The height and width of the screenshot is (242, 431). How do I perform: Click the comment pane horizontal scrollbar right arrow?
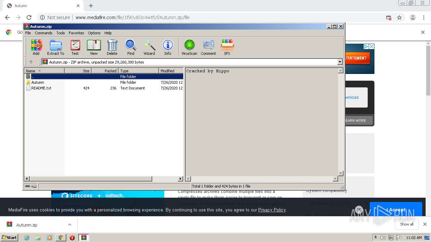point(335,179)
